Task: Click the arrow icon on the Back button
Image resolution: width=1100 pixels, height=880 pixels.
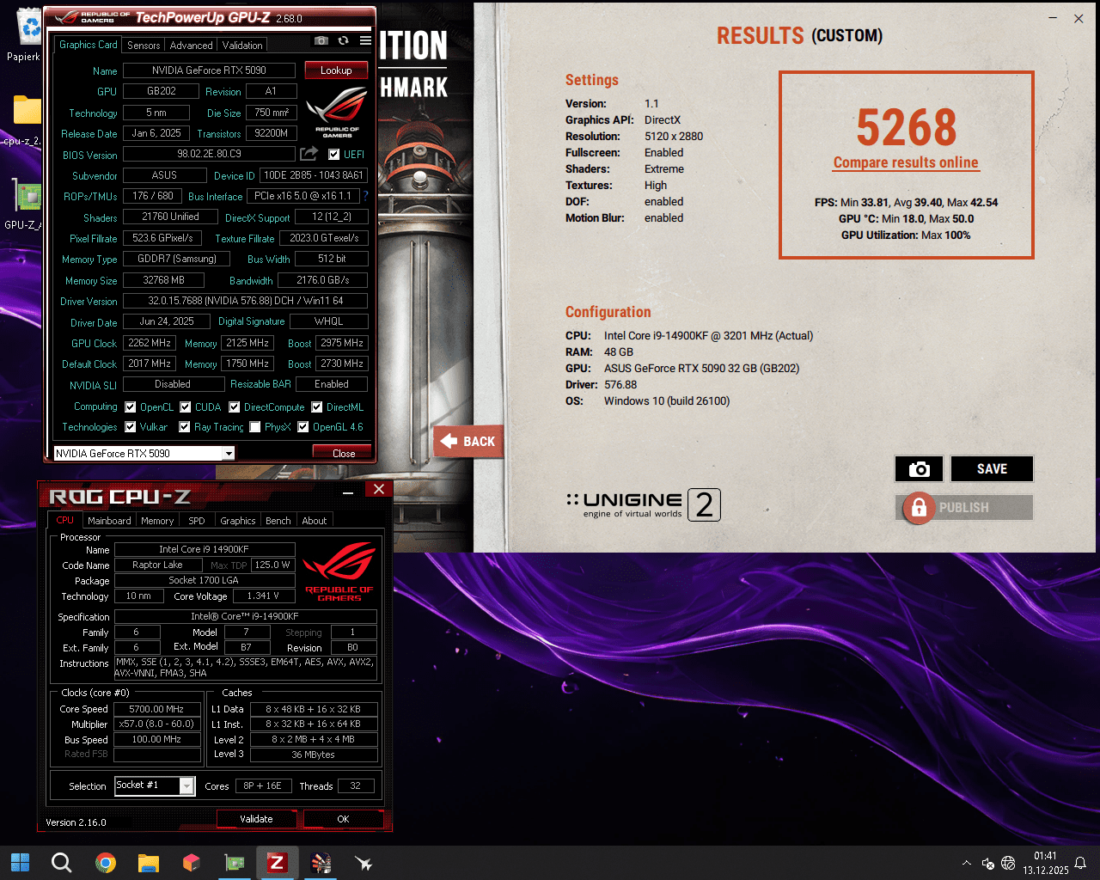Action: 449,441
